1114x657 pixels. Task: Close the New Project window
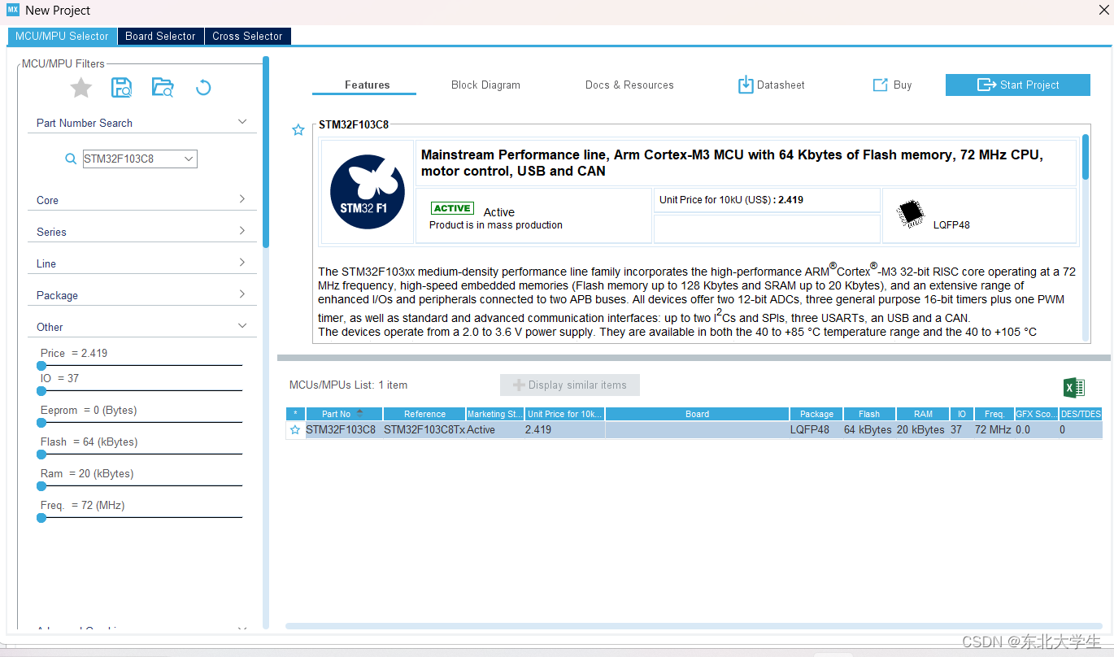1103,10
